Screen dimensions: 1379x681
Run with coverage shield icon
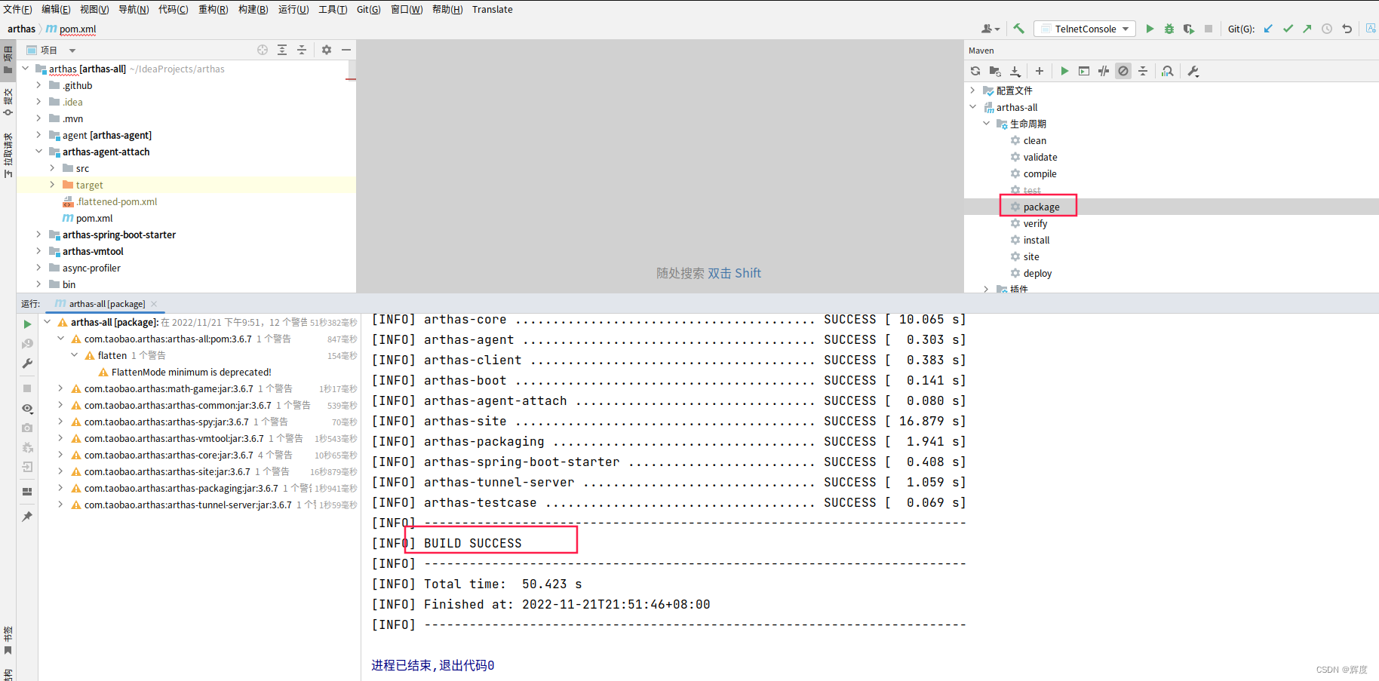click(x=1188, y=29)
